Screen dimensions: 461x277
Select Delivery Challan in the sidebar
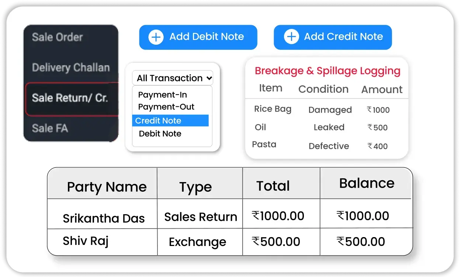pyautogui.click(x=70, y=68)
